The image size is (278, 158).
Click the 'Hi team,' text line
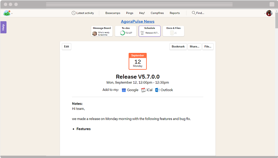78,109
